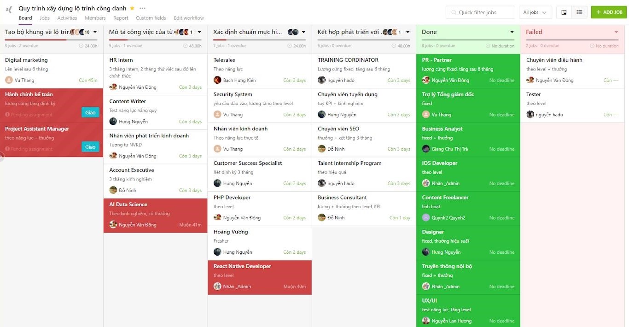Screen dimensions: 629x327
Task: Switch to board view layout icon
Action: [x=564, y=12]
